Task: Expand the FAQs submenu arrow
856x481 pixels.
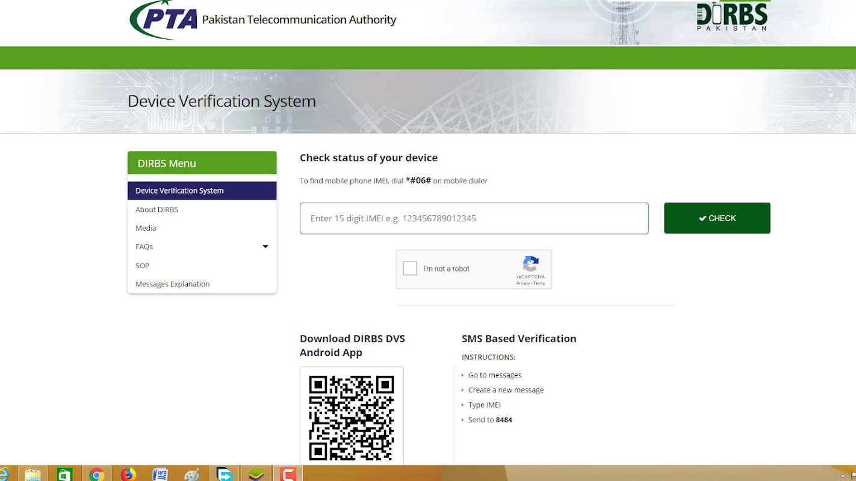Action: coord(265,247)
